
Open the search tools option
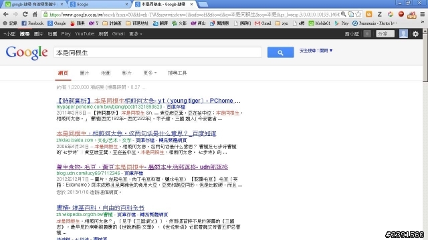tap(177, 73)
